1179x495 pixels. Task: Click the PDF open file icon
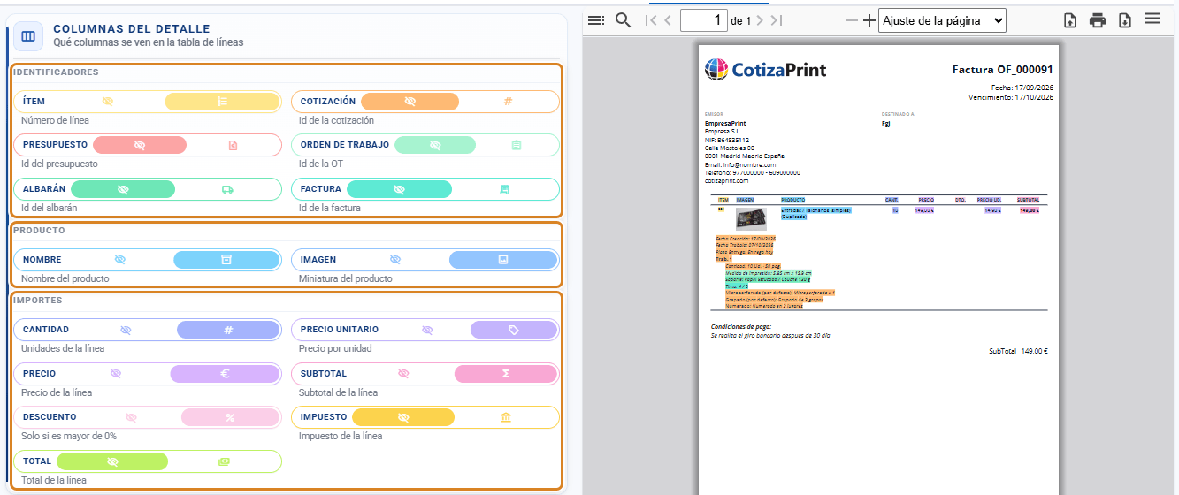[1070, 20]
